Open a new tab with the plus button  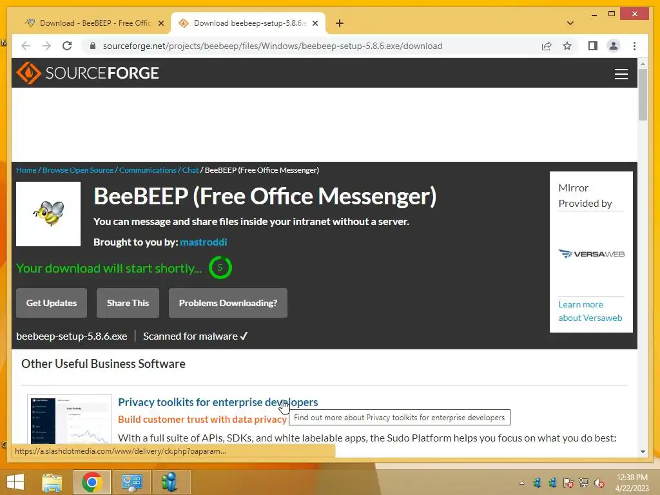pos(339,23)
